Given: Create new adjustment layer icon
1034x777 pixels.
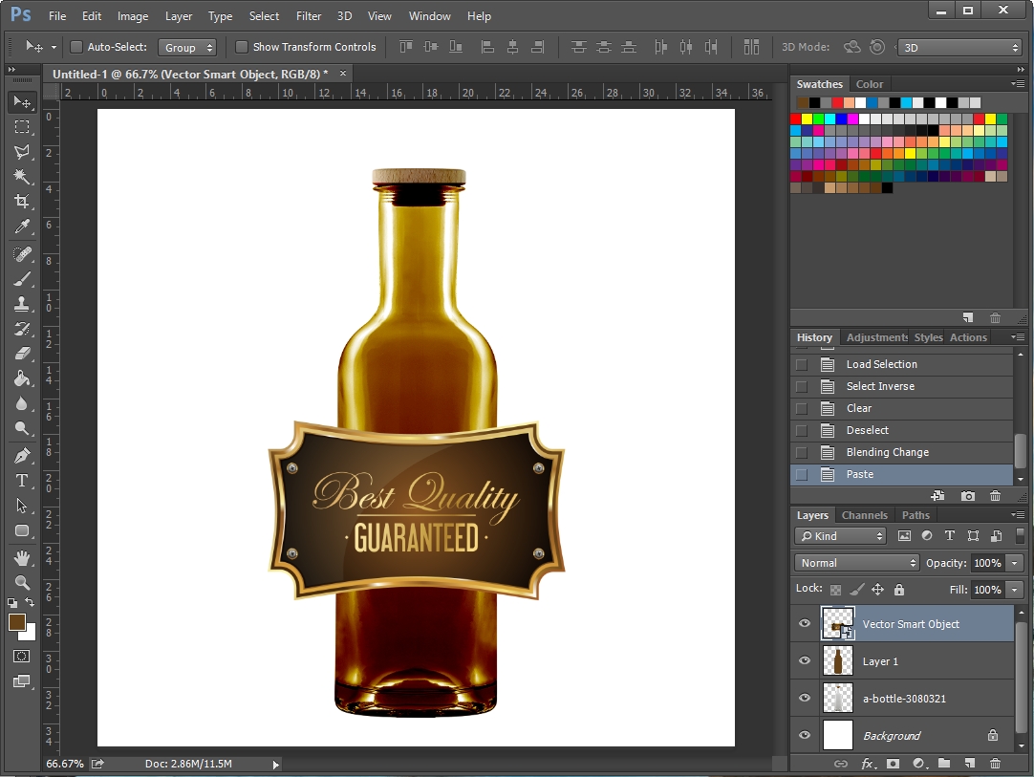Looking at the screenshot, I should coord(919,764).
